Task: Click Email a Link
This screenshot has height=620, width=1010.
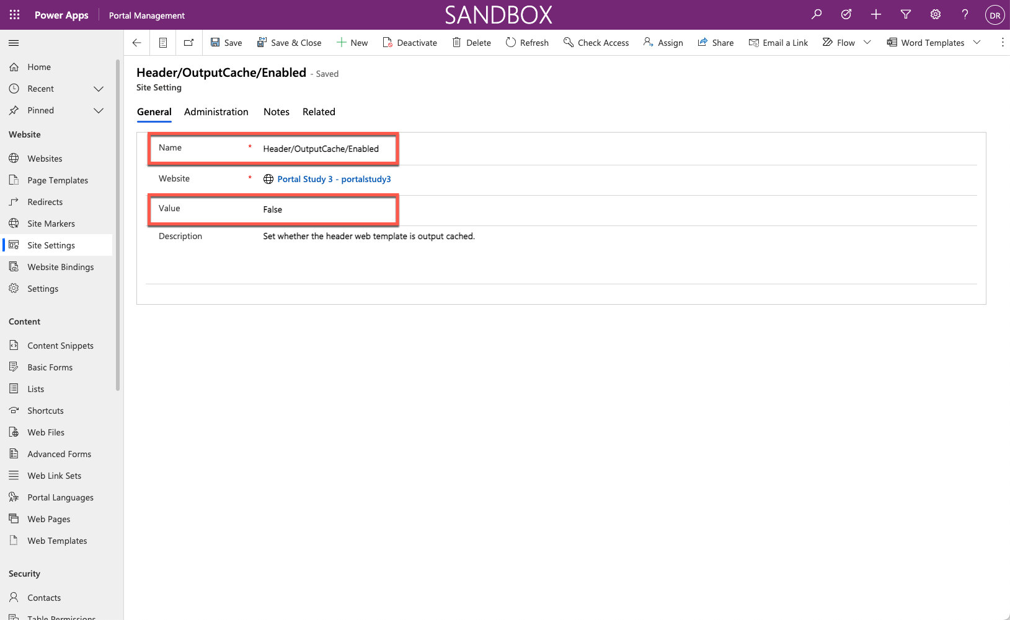Action: [x=778, y=43]
